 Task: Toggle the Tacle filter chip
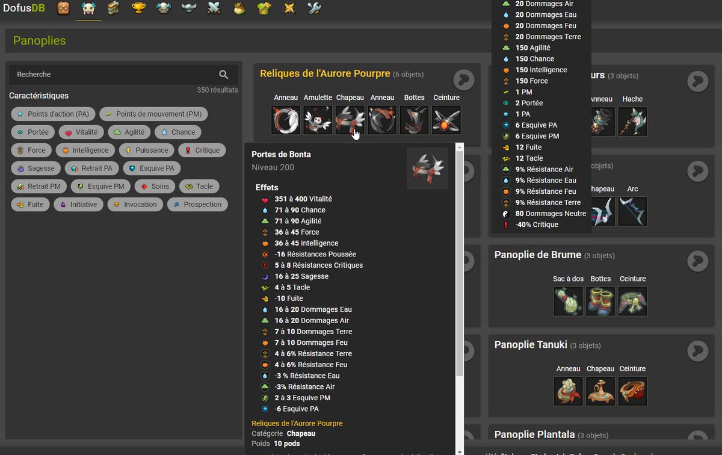click(199, 187)
